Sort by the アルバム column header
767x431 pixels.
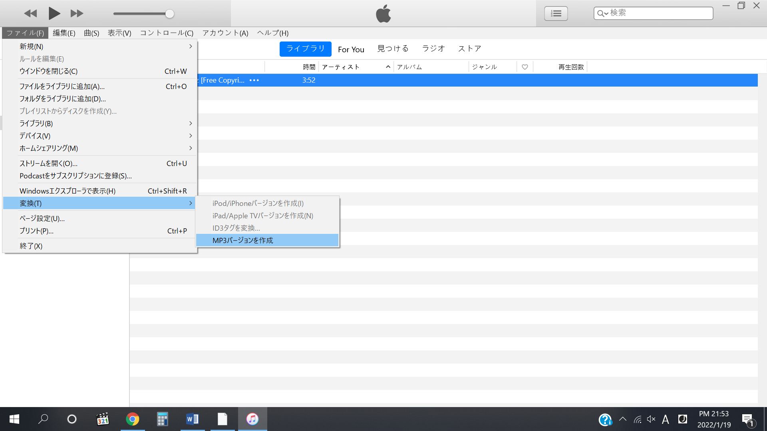tap(409, 67)
